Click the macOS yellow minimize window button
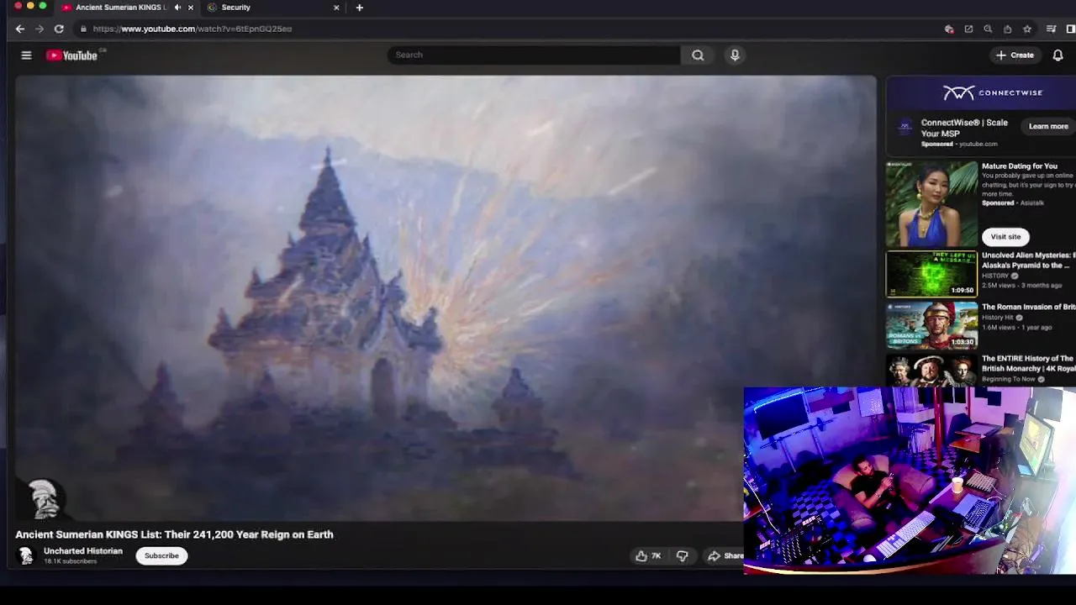The height and width of the screenshot is (605, 1076). 30,6
